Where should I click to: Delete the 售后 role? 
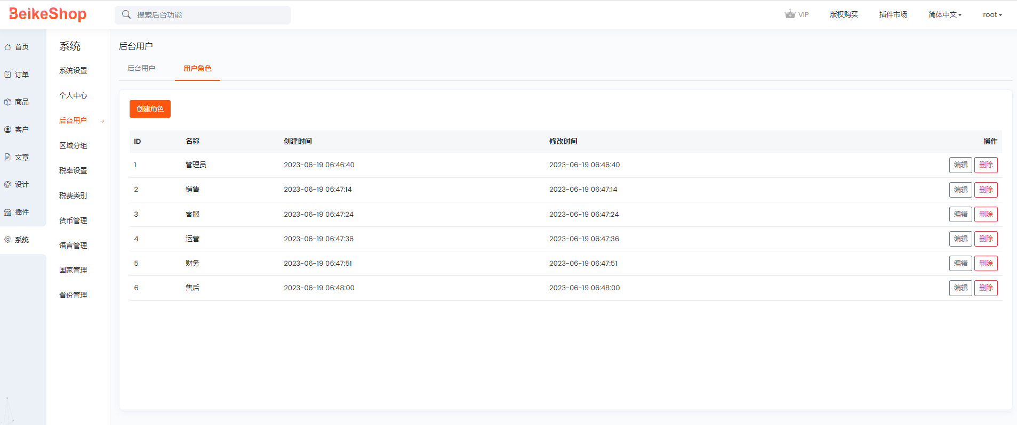986,288
